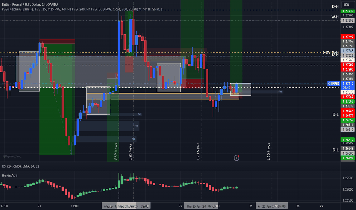This screenshot has width=356, height=210.
Task: Select the Heikin Ashi pane label
Action: (10, 176)
